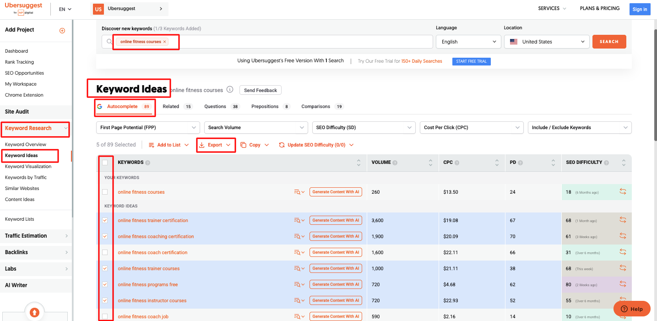657x321 pixels.
Task: Open Keyword Visualization in the sidebar
Action: 28,167
